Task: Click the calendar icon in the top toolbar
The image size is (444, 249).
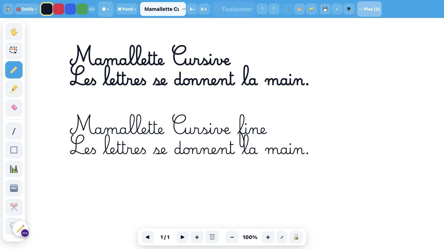Action: point(299,9)
